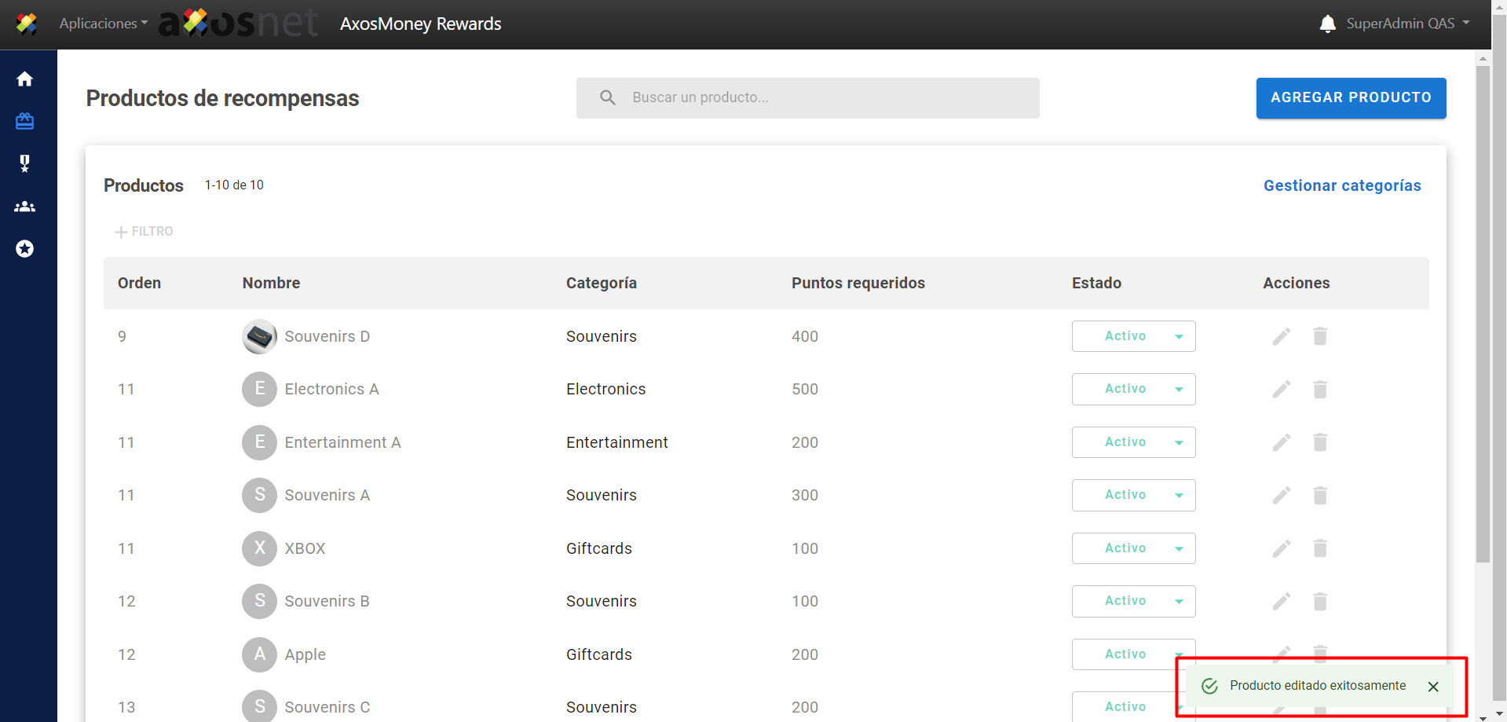
Task: Select the rewards gift icon in sidebar
Action: [25, 121]
